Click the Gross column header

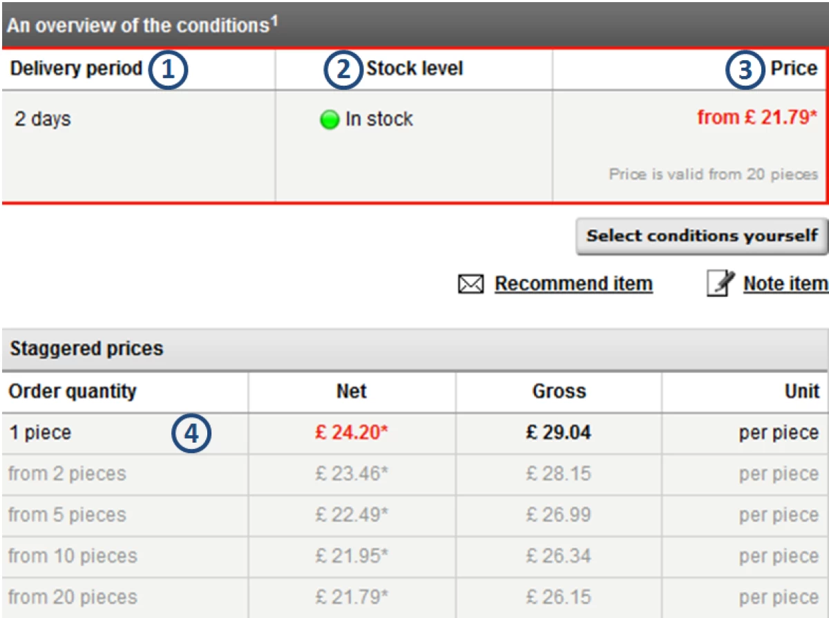pos(559,392)
